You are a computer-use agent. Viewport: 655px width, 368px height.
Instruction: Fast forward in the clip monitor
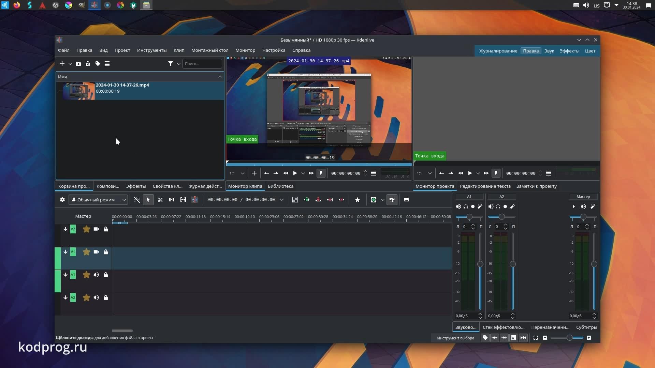pos(311,173)
